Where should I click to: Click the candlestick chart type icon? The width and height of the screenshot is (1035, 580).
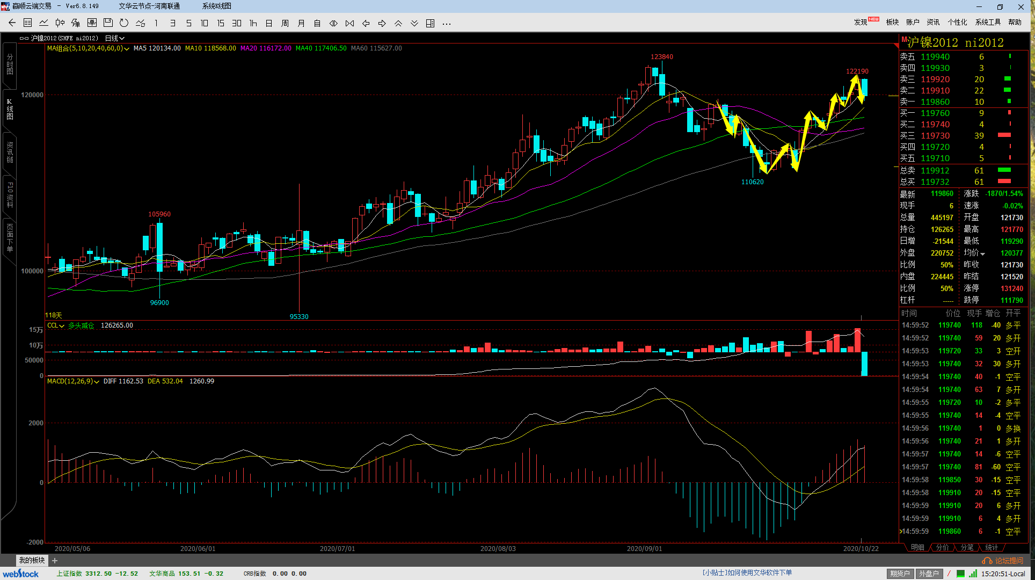(60, 23)
